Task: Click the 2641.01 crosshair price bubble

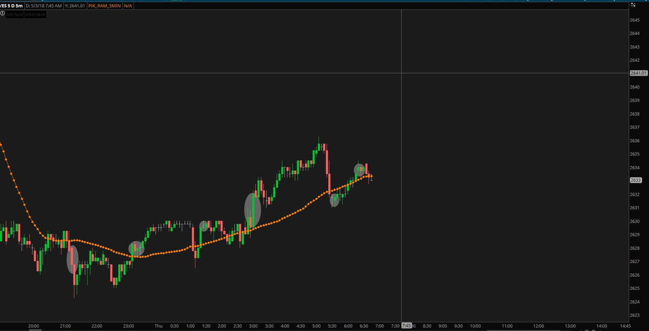Action: point(639,73)
